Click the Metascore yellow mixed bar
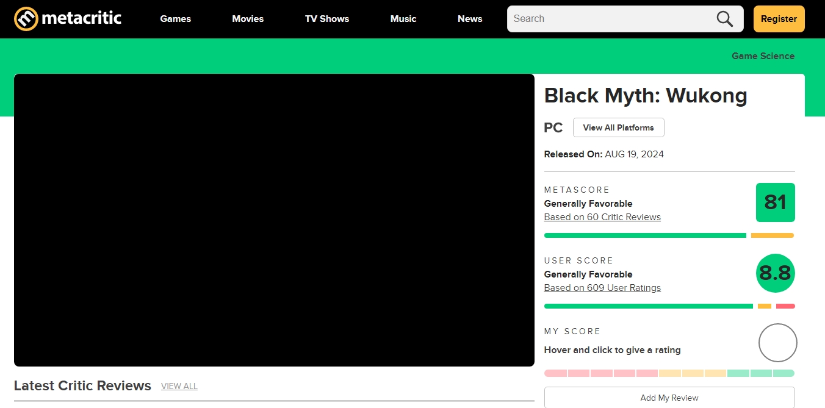825x408 pixels. (773, 235)
